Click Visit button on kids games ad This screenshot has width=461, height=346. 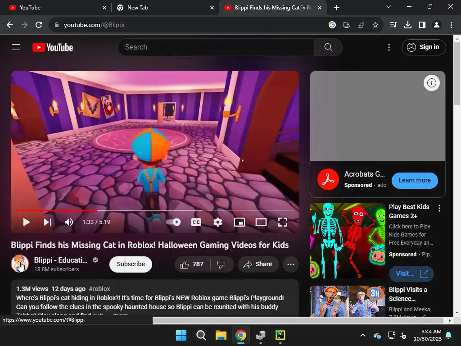tap(411, 273)
